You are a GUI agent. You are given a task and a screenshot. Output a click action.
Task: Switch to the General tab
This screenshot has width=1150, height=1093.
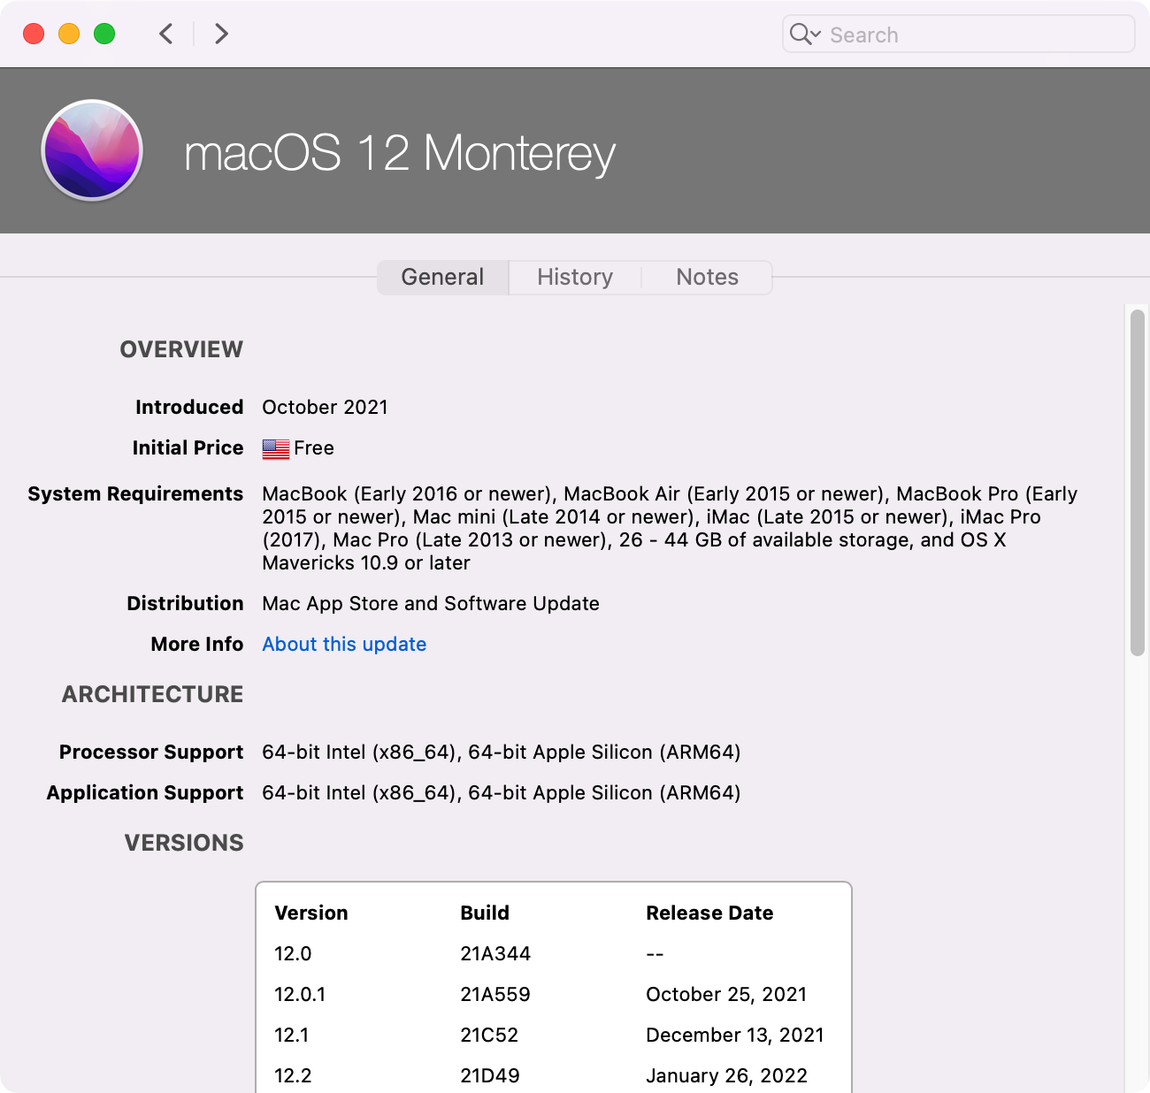[x=442, y=277]
